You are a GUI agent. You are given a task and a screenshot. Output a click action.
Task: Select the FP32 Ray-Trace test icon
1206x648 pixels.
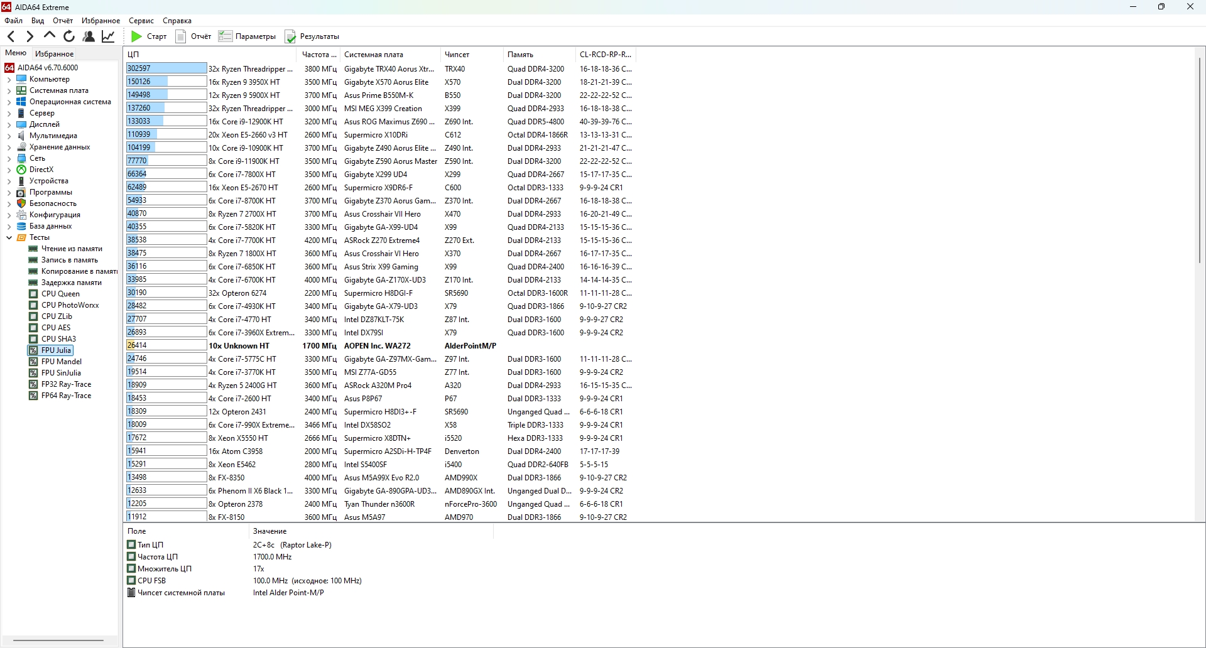pyautogui.click(x=33, y=384)
